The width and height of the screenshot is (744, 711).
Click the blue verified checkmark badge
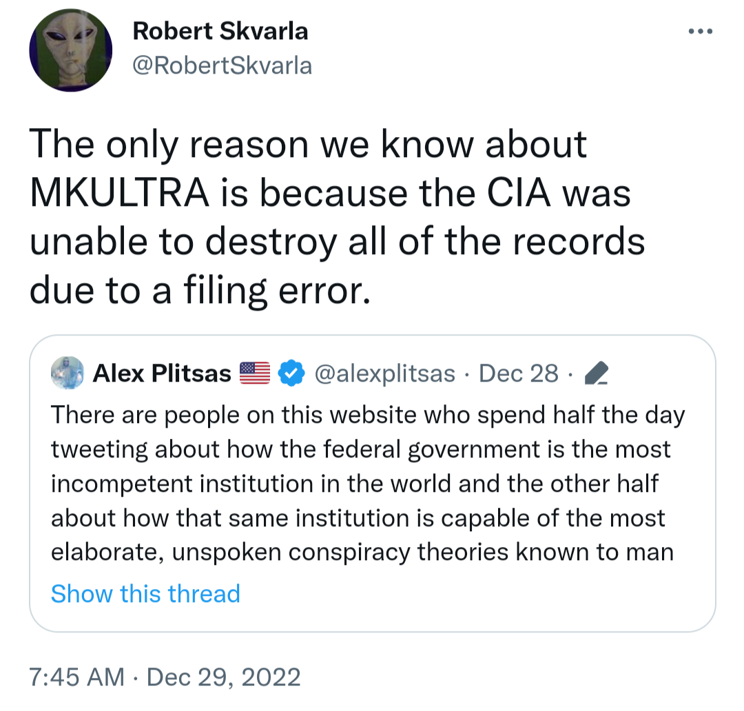pyautogui.click(x=291, y=373)
